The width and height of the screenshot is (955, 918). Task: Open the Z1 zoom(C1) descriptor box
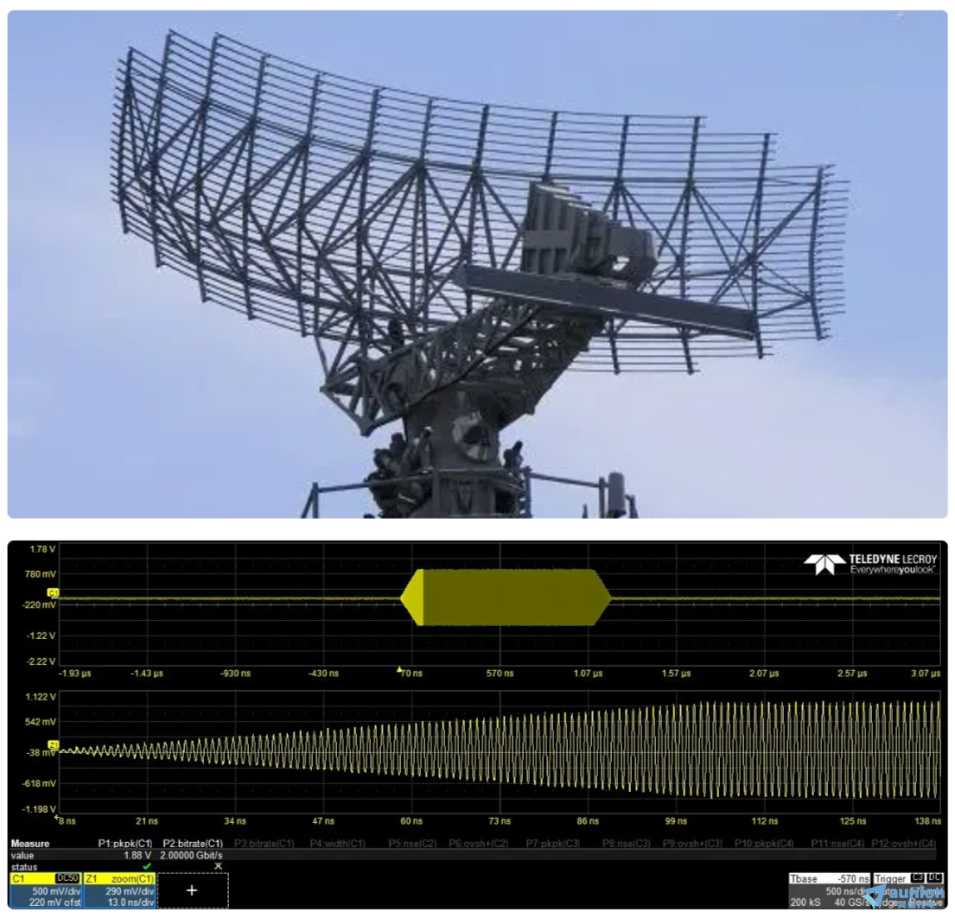[x=119, y=890]
